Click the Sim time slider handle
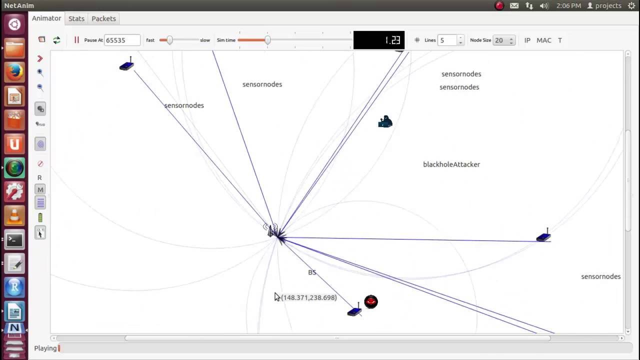Image resolution: width=640 pixels, height=360 pixels. tap(267, 40)
